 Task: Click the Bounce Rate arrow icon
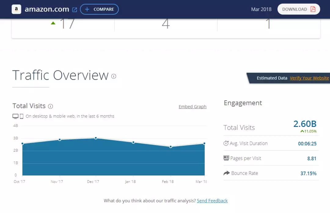[x=226, y=173]
